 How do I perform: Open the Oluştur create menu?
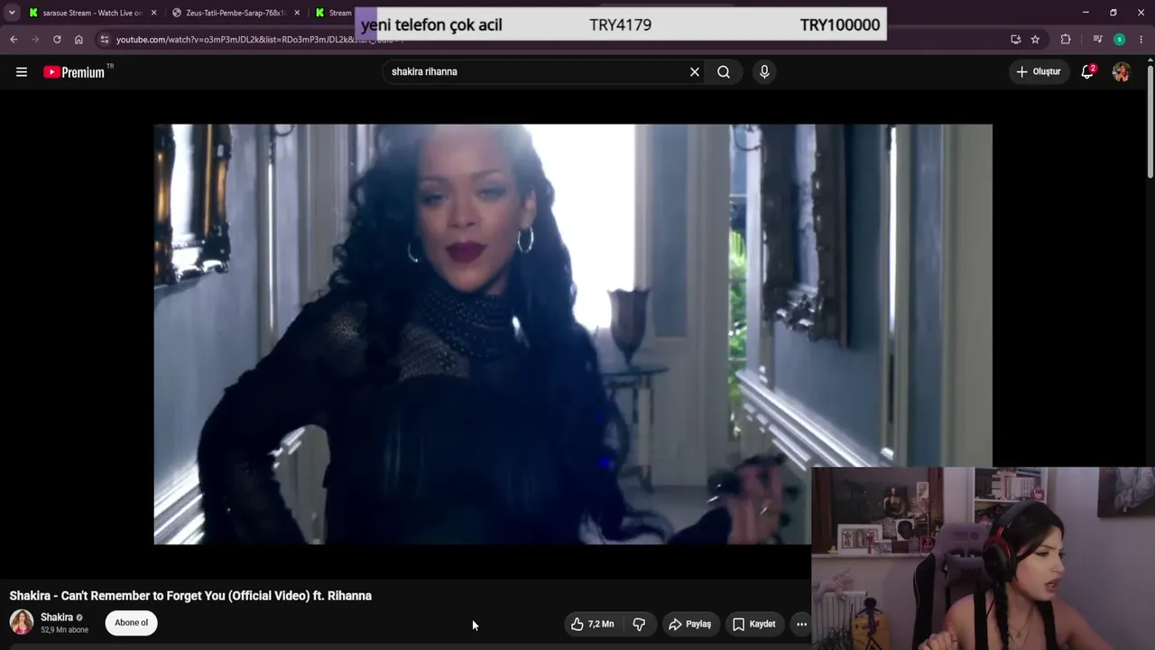(1039, 72)
